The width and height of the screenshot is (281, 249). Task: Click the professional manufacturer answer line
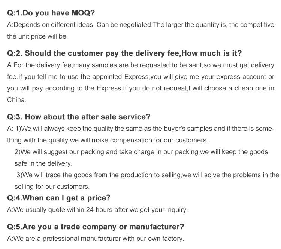pos(96,239)
